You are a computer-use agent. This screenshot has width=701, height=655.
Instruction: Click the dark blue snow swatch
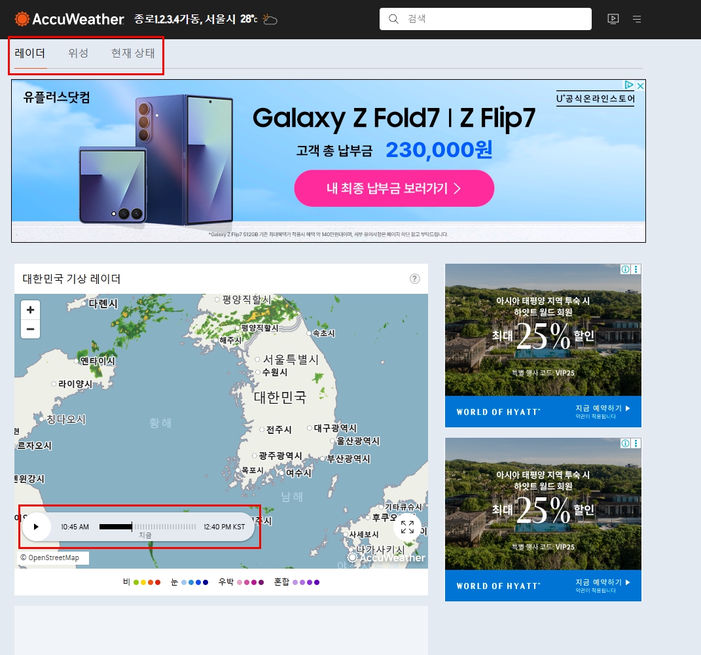[x=206, y=582]
